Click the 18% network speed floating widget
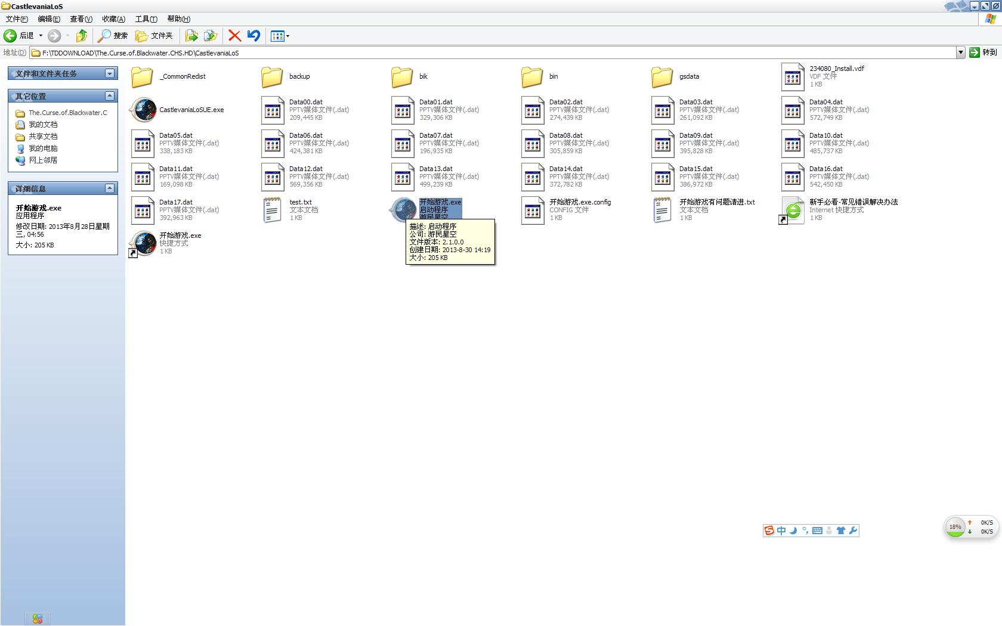Screen dimensions: 1002x626 coord(971,527)
